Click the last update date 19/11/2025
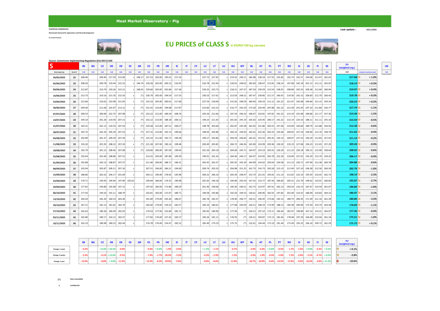The height and width of the screenshot is (311, 440). (371, 29)
